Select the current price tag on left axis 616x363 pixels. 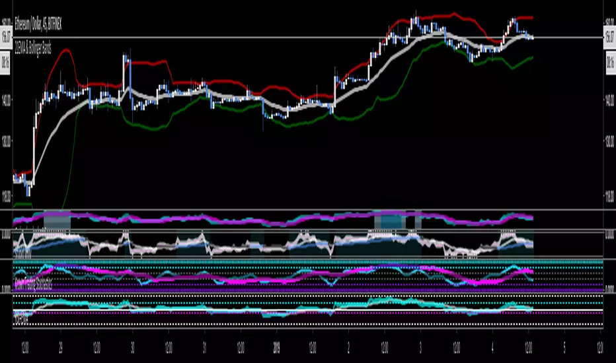[x=5, y=37]
